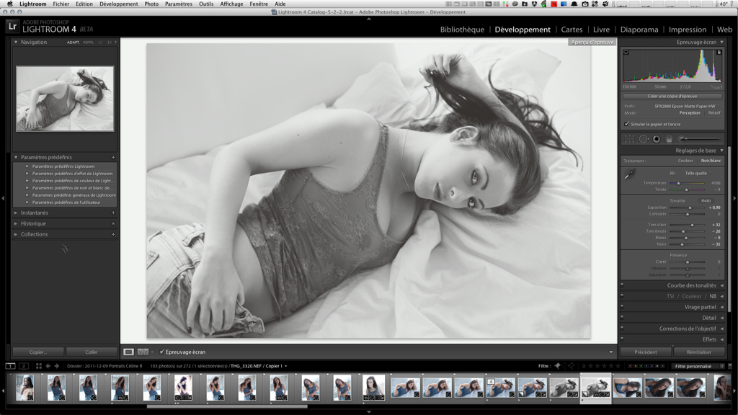The height and width of the screenshot is (415, 738).
Task: Uncheck the Epreuvage écran checkbox
Action: (x=161, y=352)
